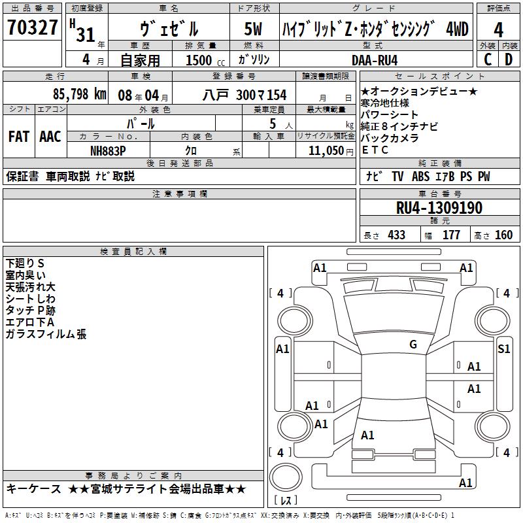
Task: Select the shift type FAT
Action: pos(19,137)
